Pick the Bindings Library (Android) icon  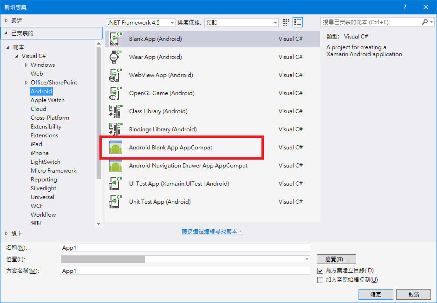[x=116, y=129]
